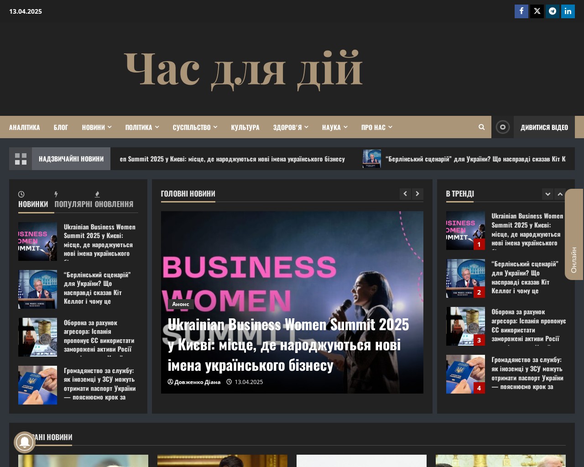
Task: Open left panel article Берлінський сценарій
Action: [97, 288]
